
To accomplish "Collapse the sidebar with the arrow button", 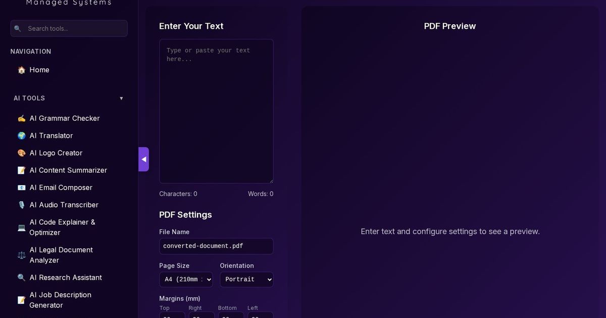I will click(x=144, y=159).
